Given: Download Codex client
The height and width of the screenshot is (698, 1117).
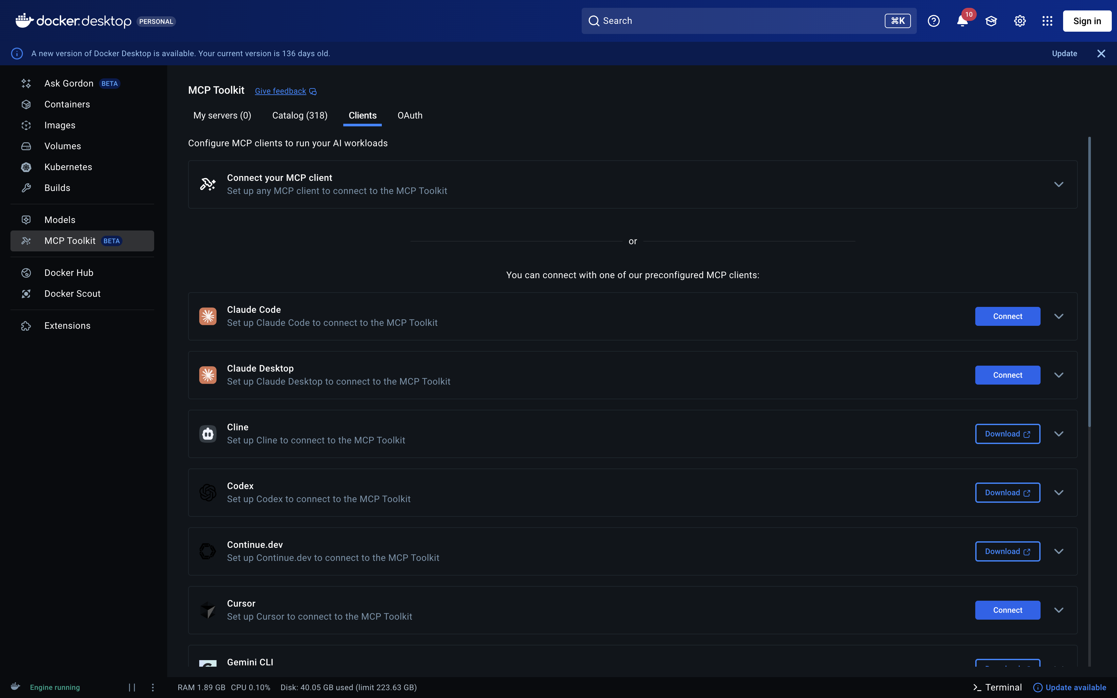Looking at the screenshot, I should [1008, 493].
